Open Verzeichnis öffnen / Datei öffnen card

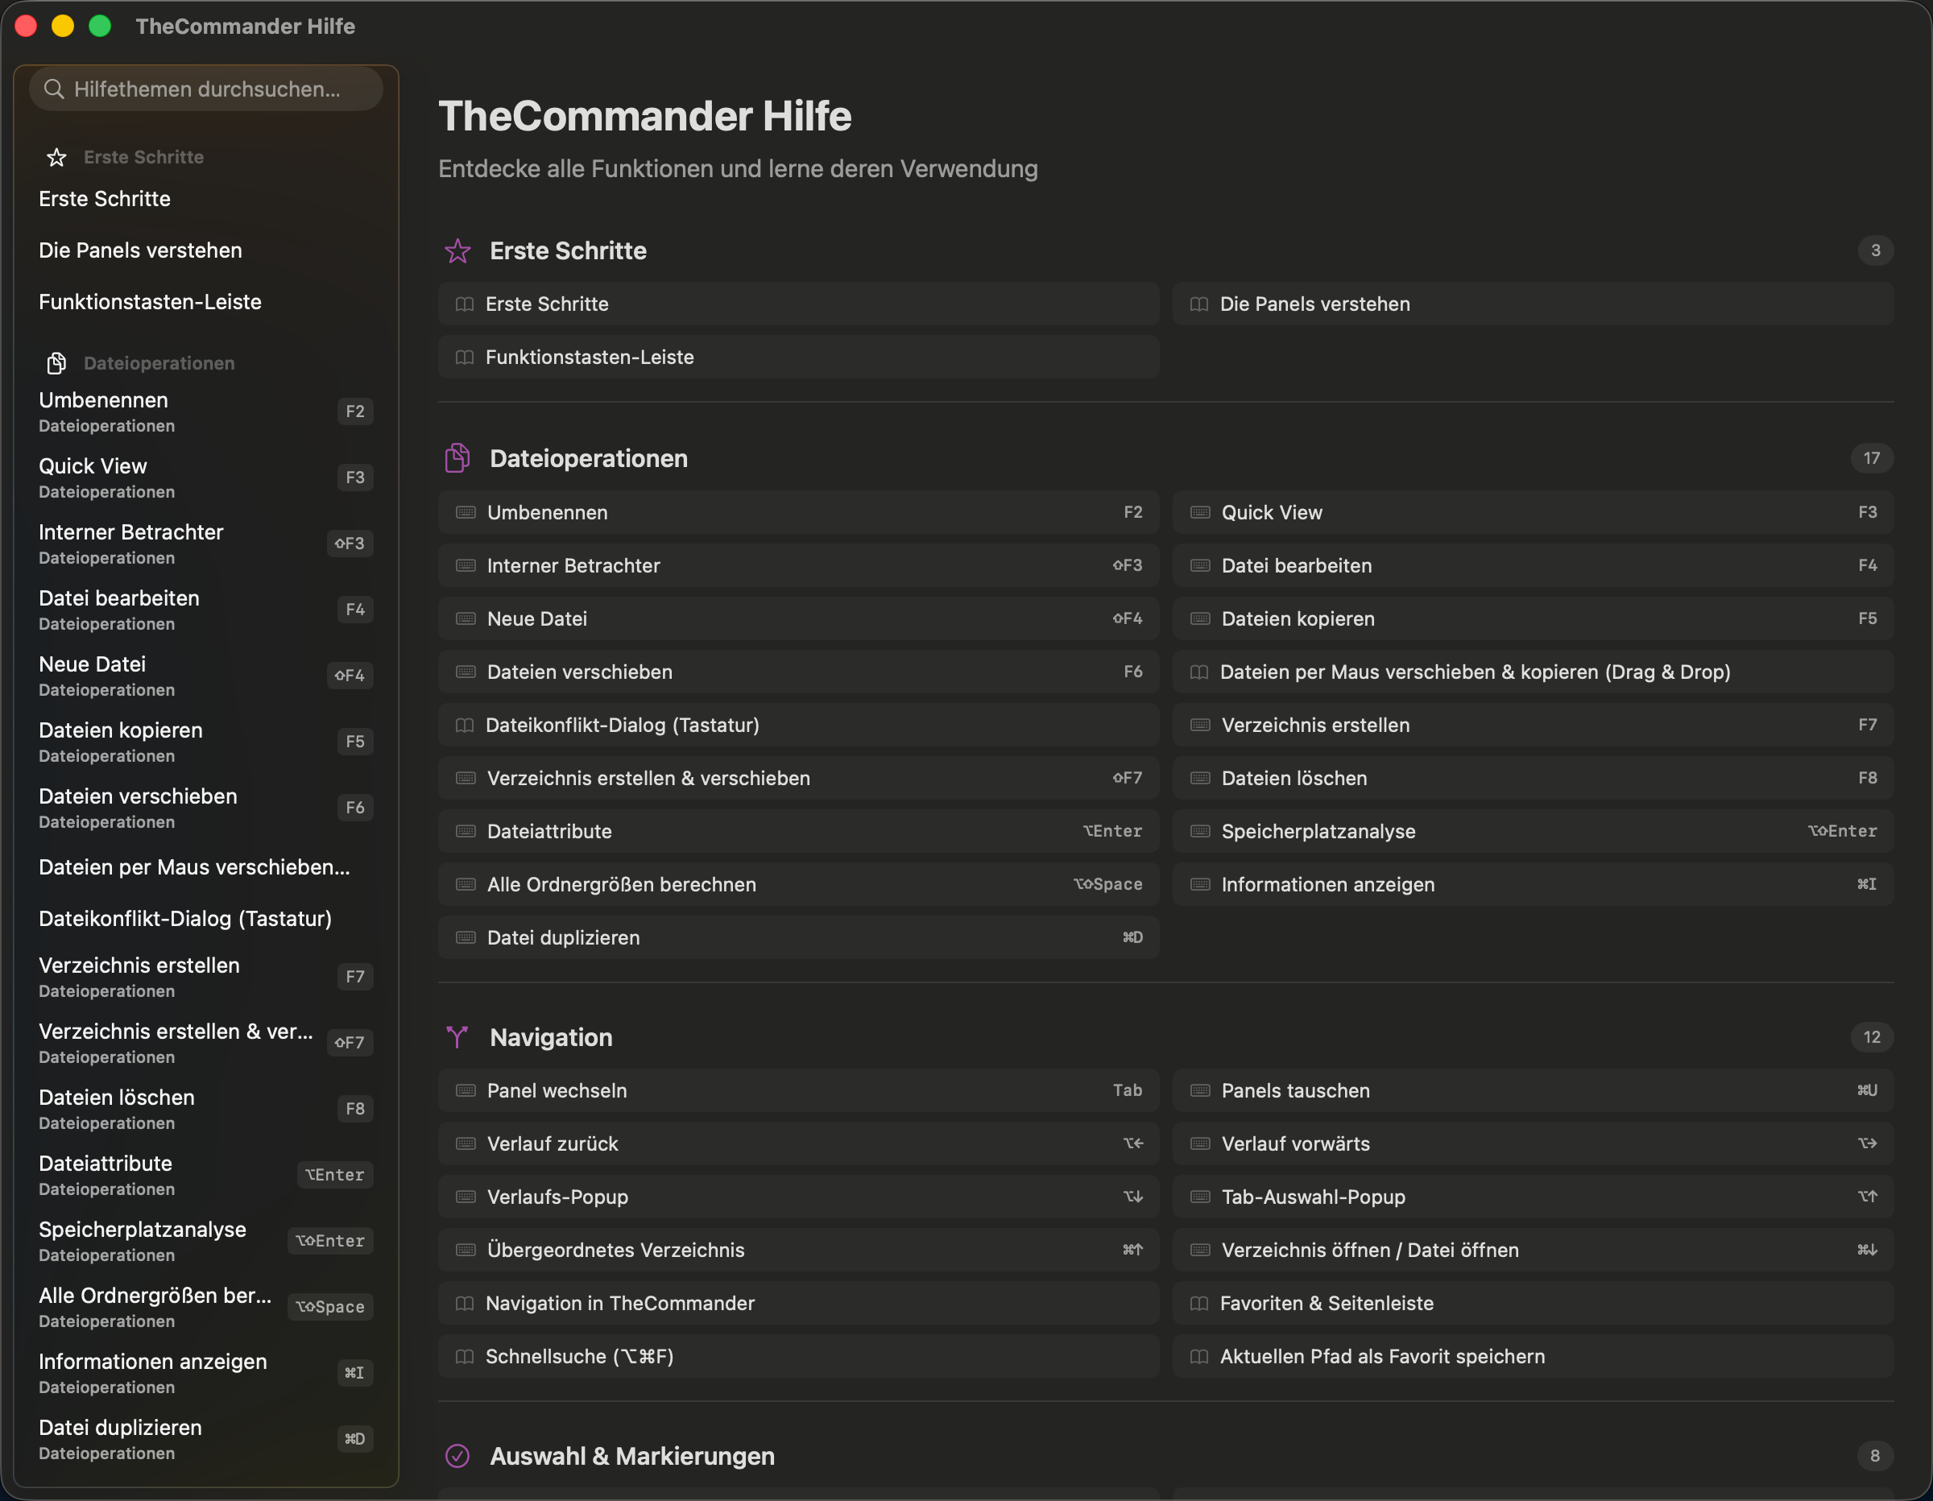coord(1533,1250)
